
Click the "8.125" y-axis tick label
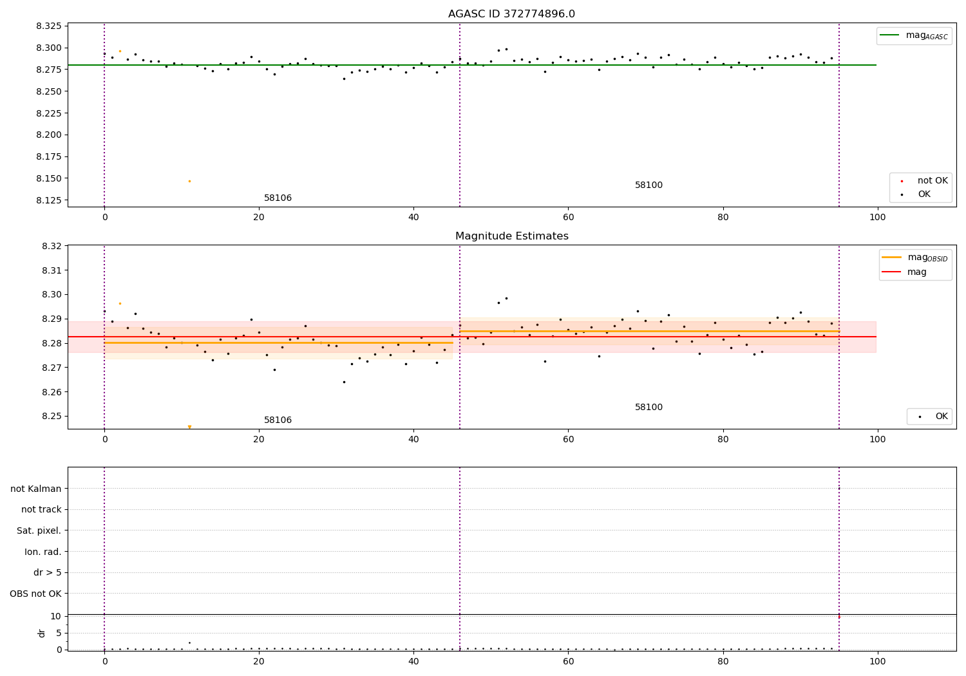click(x=49, y=200)
